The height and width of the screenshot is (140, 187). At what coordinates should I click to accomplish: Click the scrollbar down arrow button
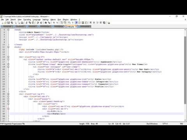pyautogui.click(x=185, y=120)
